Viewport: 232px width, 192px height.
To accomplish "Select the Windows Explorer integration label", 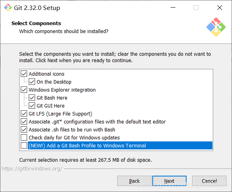I will pos(62,90).
